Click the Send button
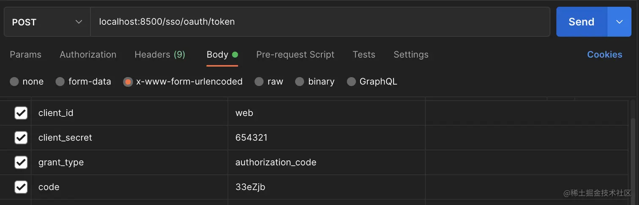Screen dimensions: 639x205 click(582, 22)
